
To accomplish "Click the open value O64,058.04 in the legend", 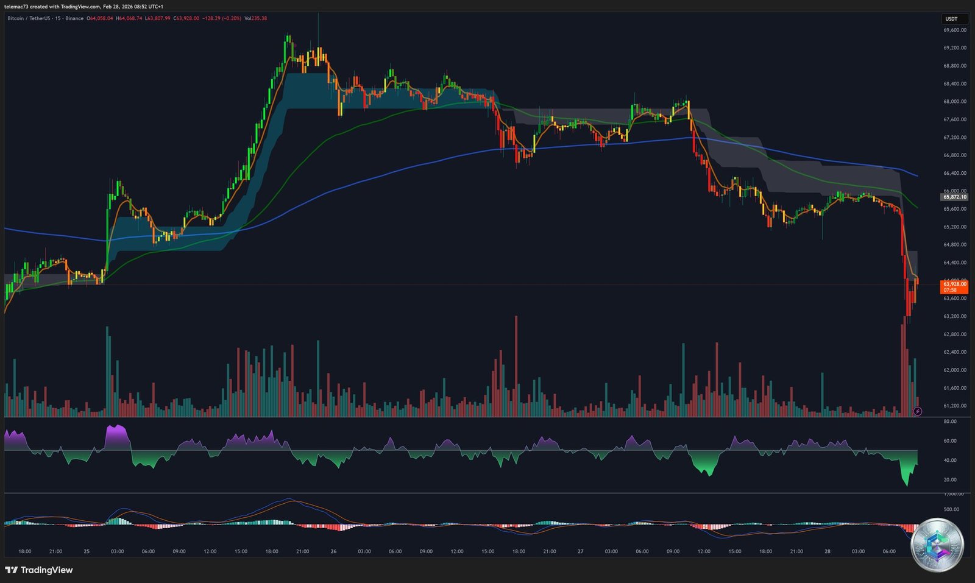I will (x=101, y=18).
